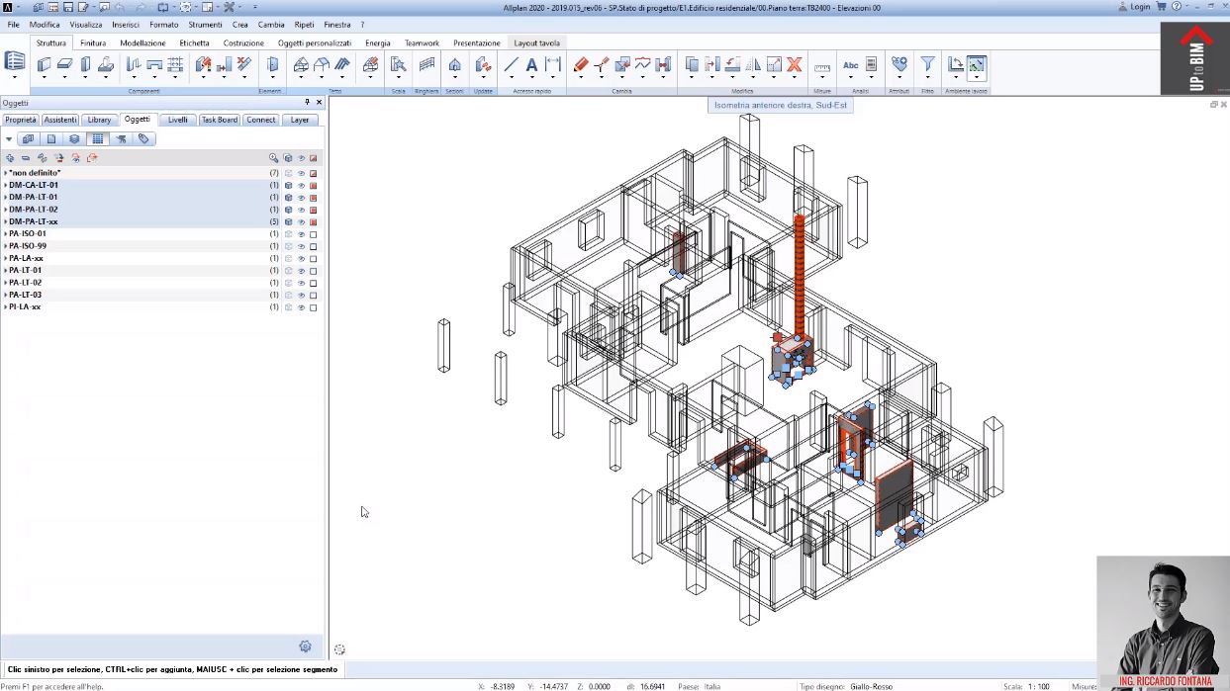Toggle visibility eye for PA-ISO-01
The image size is (1230, 691).
[301, 234]
